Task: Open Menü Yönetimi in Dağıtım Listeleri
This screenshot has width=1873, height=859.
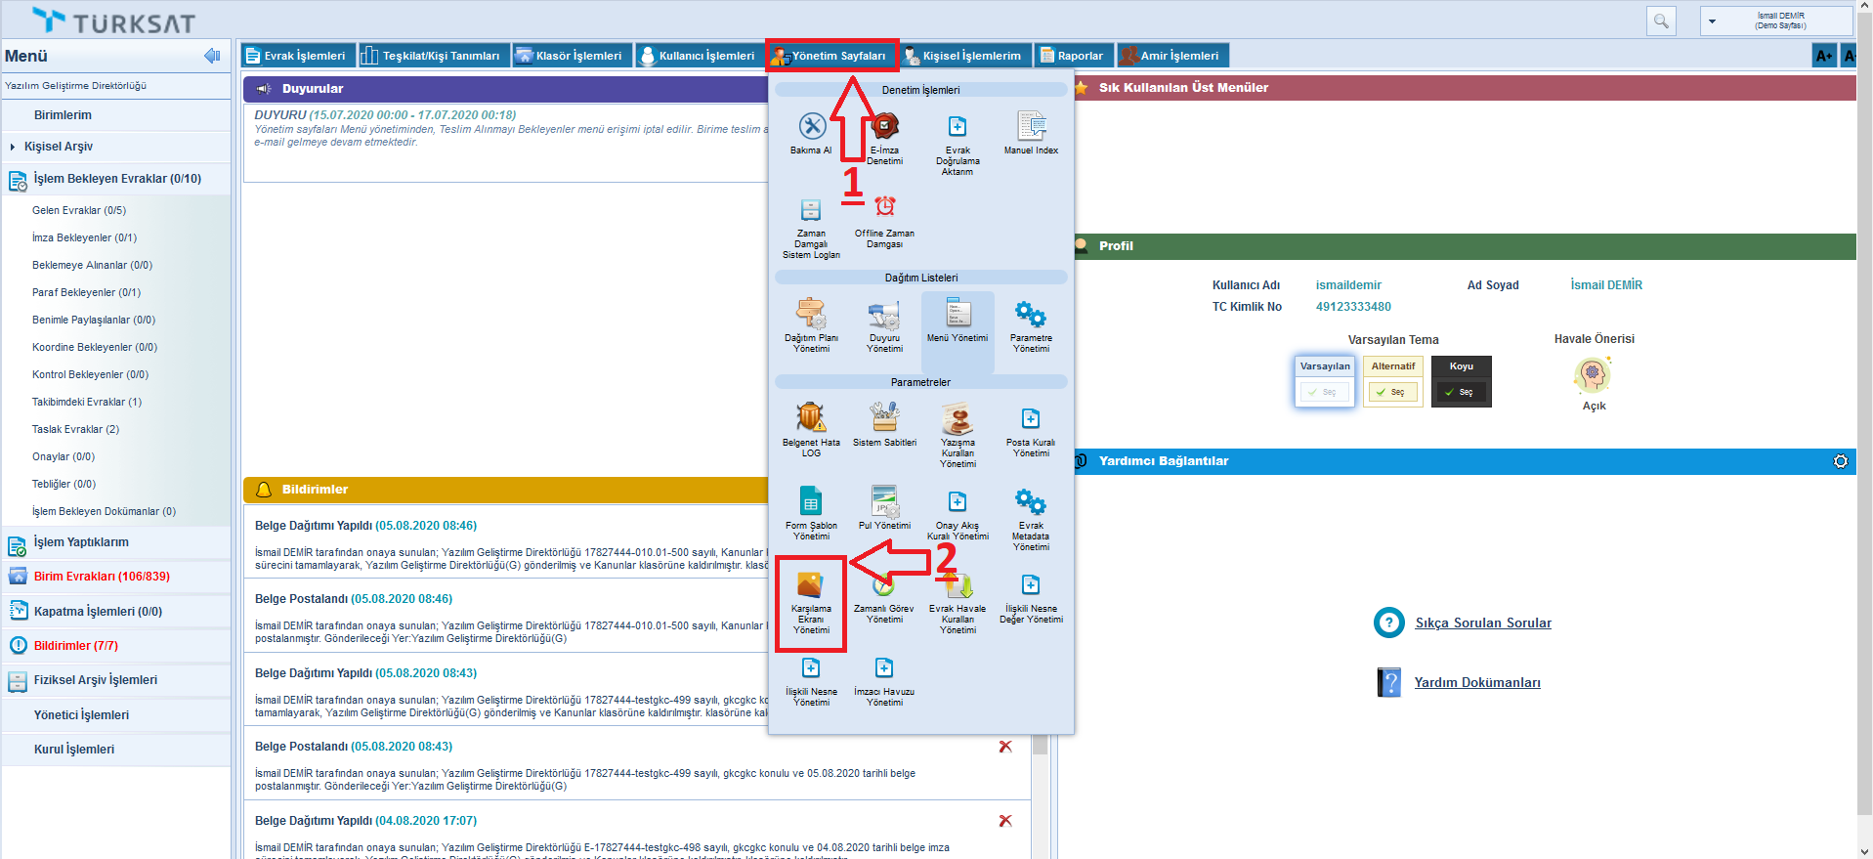Action: coord(957,314)
